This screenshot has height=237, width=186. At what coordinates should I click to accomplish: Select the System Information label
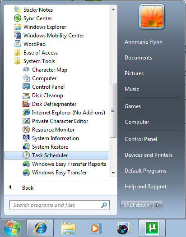[x=55, y=138]
